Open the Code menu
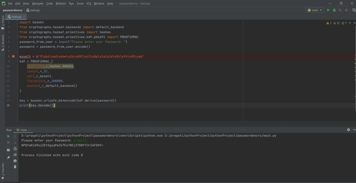Image resolution: width=356 pixels, height=183 pixels. tap(49, 4)
